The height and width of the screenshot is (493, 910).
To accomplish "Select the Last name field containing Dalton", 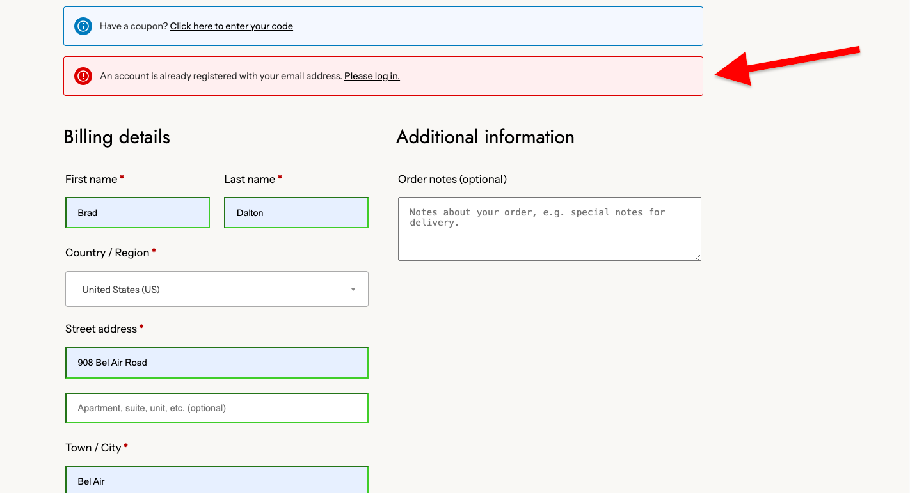I will coord(296,213).
